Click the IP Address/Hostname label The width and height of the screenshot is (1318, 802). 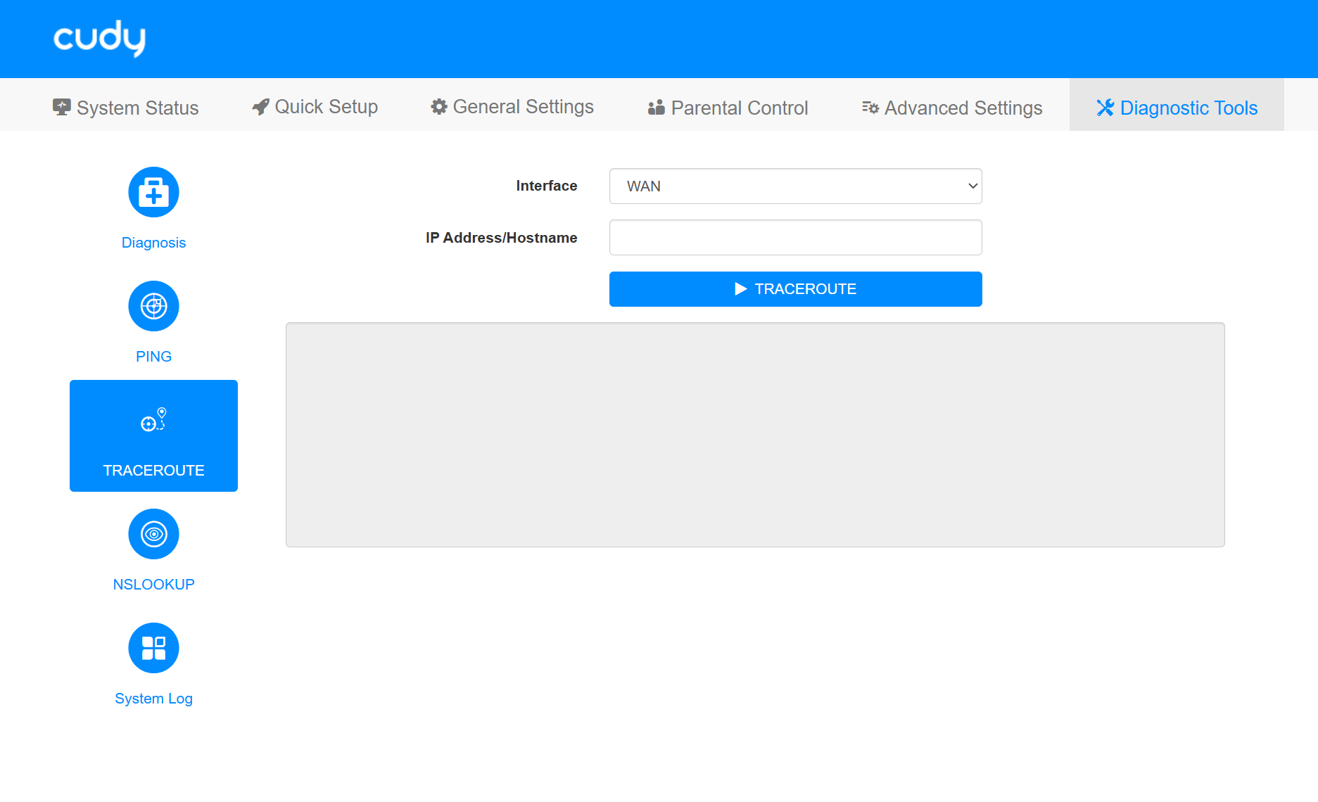coord(501,238)
